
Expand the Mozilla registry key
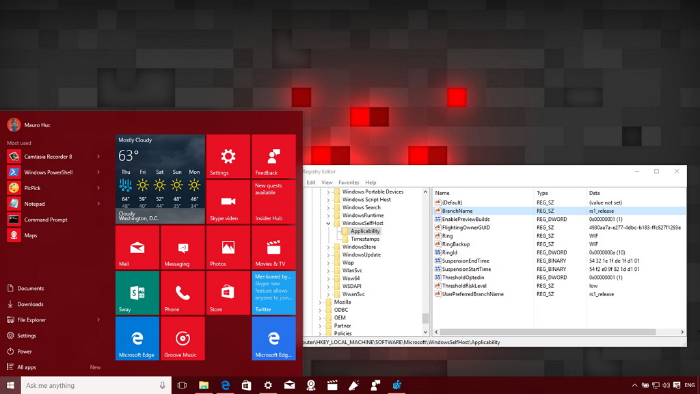tap(320, 302)
